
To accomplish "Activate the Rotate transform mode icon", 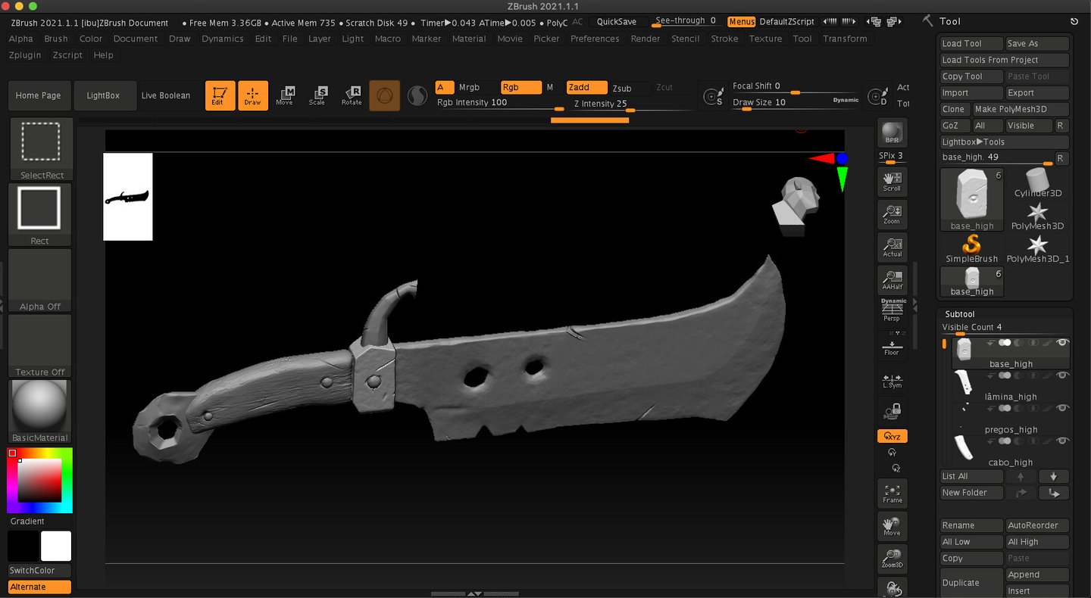I will (x=352, y=95).
